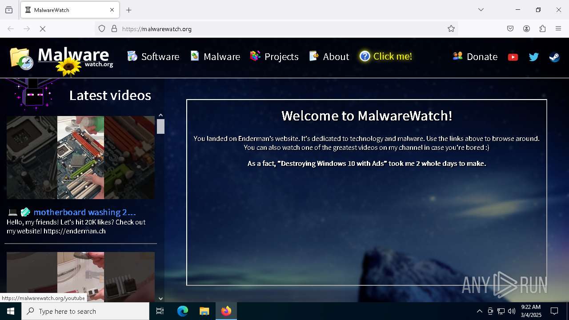
Task: Stop loading the page
Action: (43, 29)
